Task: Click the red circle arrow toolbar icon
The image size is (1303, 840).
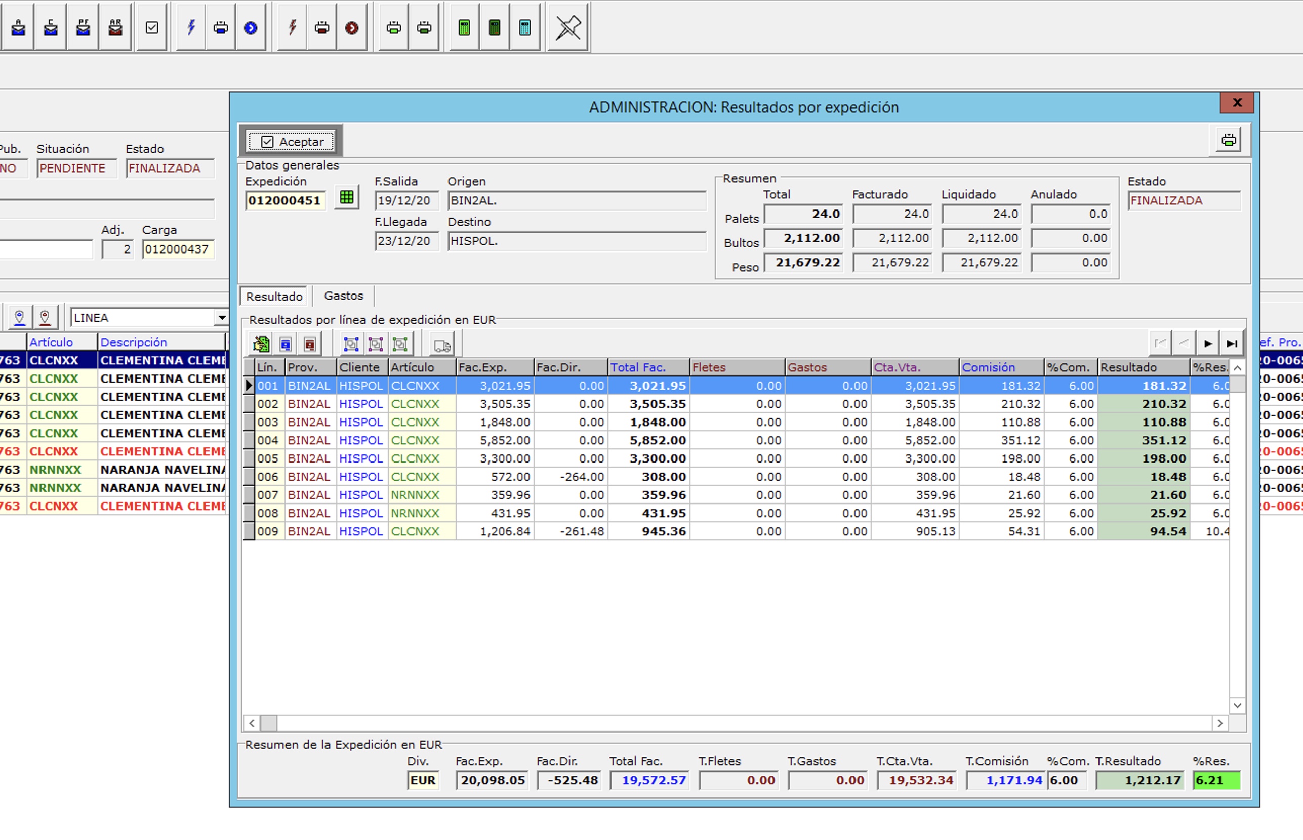Action: [x=352, y=27]
